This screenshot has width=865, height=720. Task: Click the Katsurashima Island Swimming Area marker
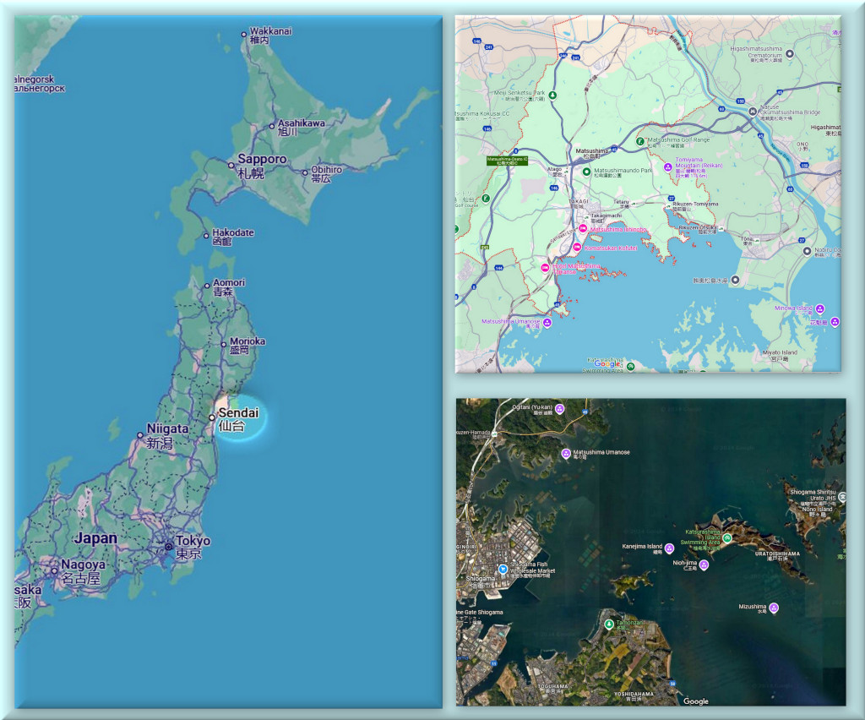(726, 537)
